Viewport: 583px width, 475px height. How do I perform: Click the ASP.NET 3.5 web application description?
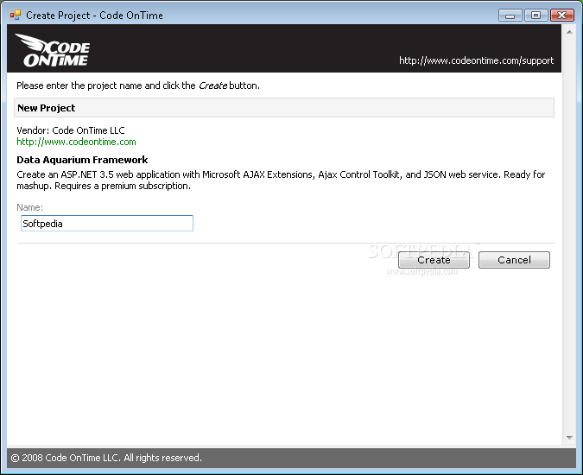[x=281, y=180]
